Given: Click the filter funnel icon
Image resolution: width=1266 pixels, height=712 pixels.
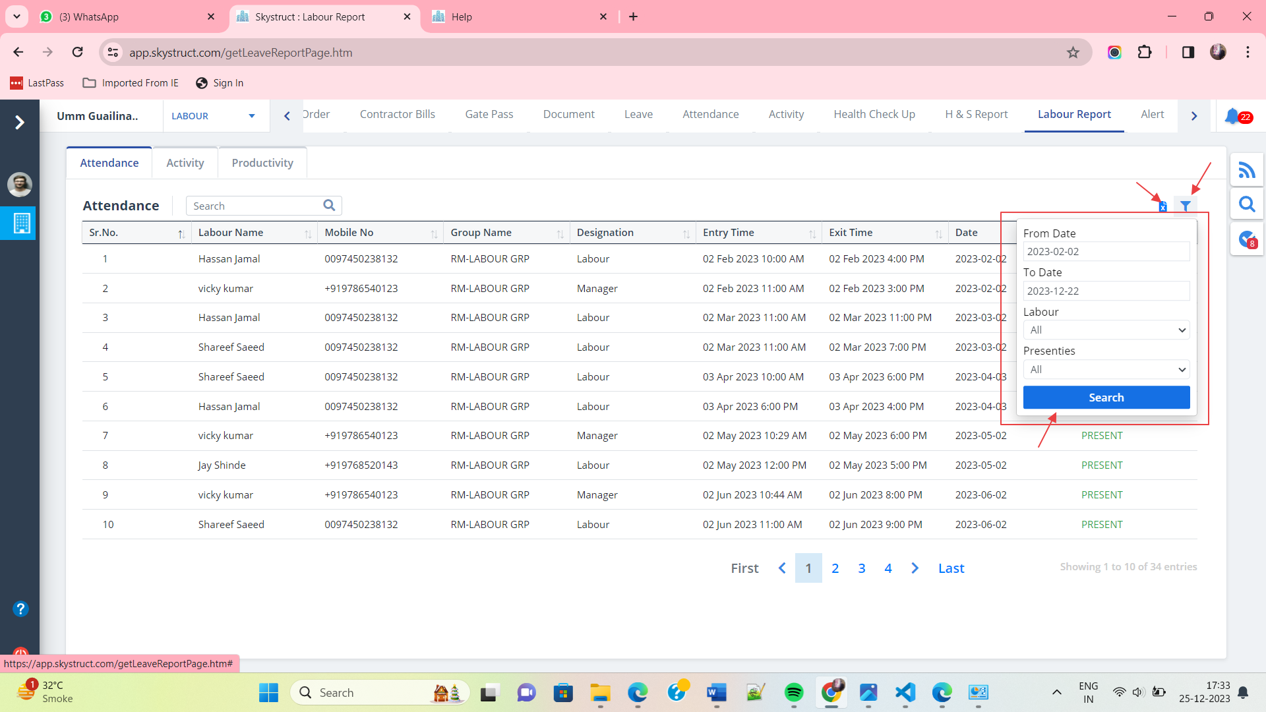Looking at the screenshot, I should [x=1185, y=206].
